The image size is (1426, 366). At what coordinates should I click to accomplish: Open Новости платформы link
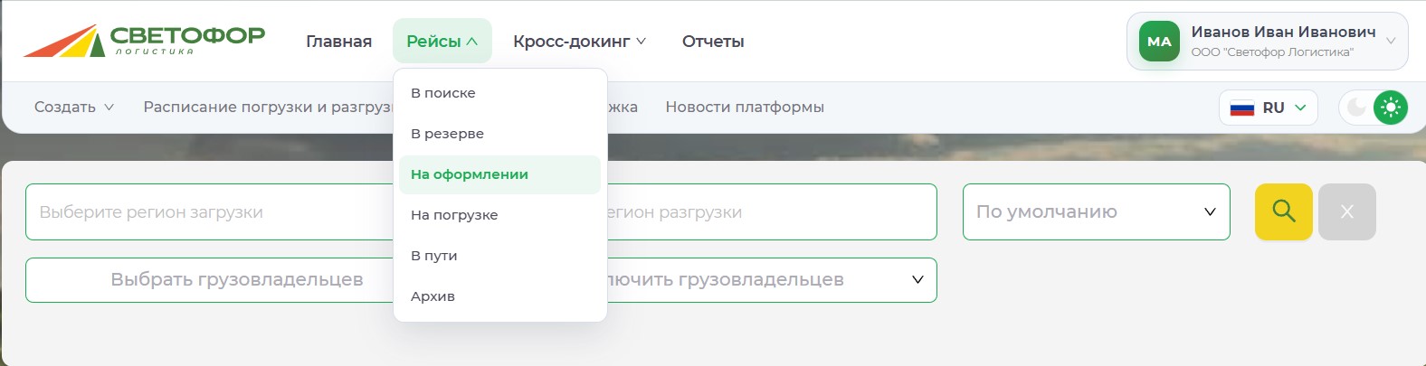tap(745, 107)
